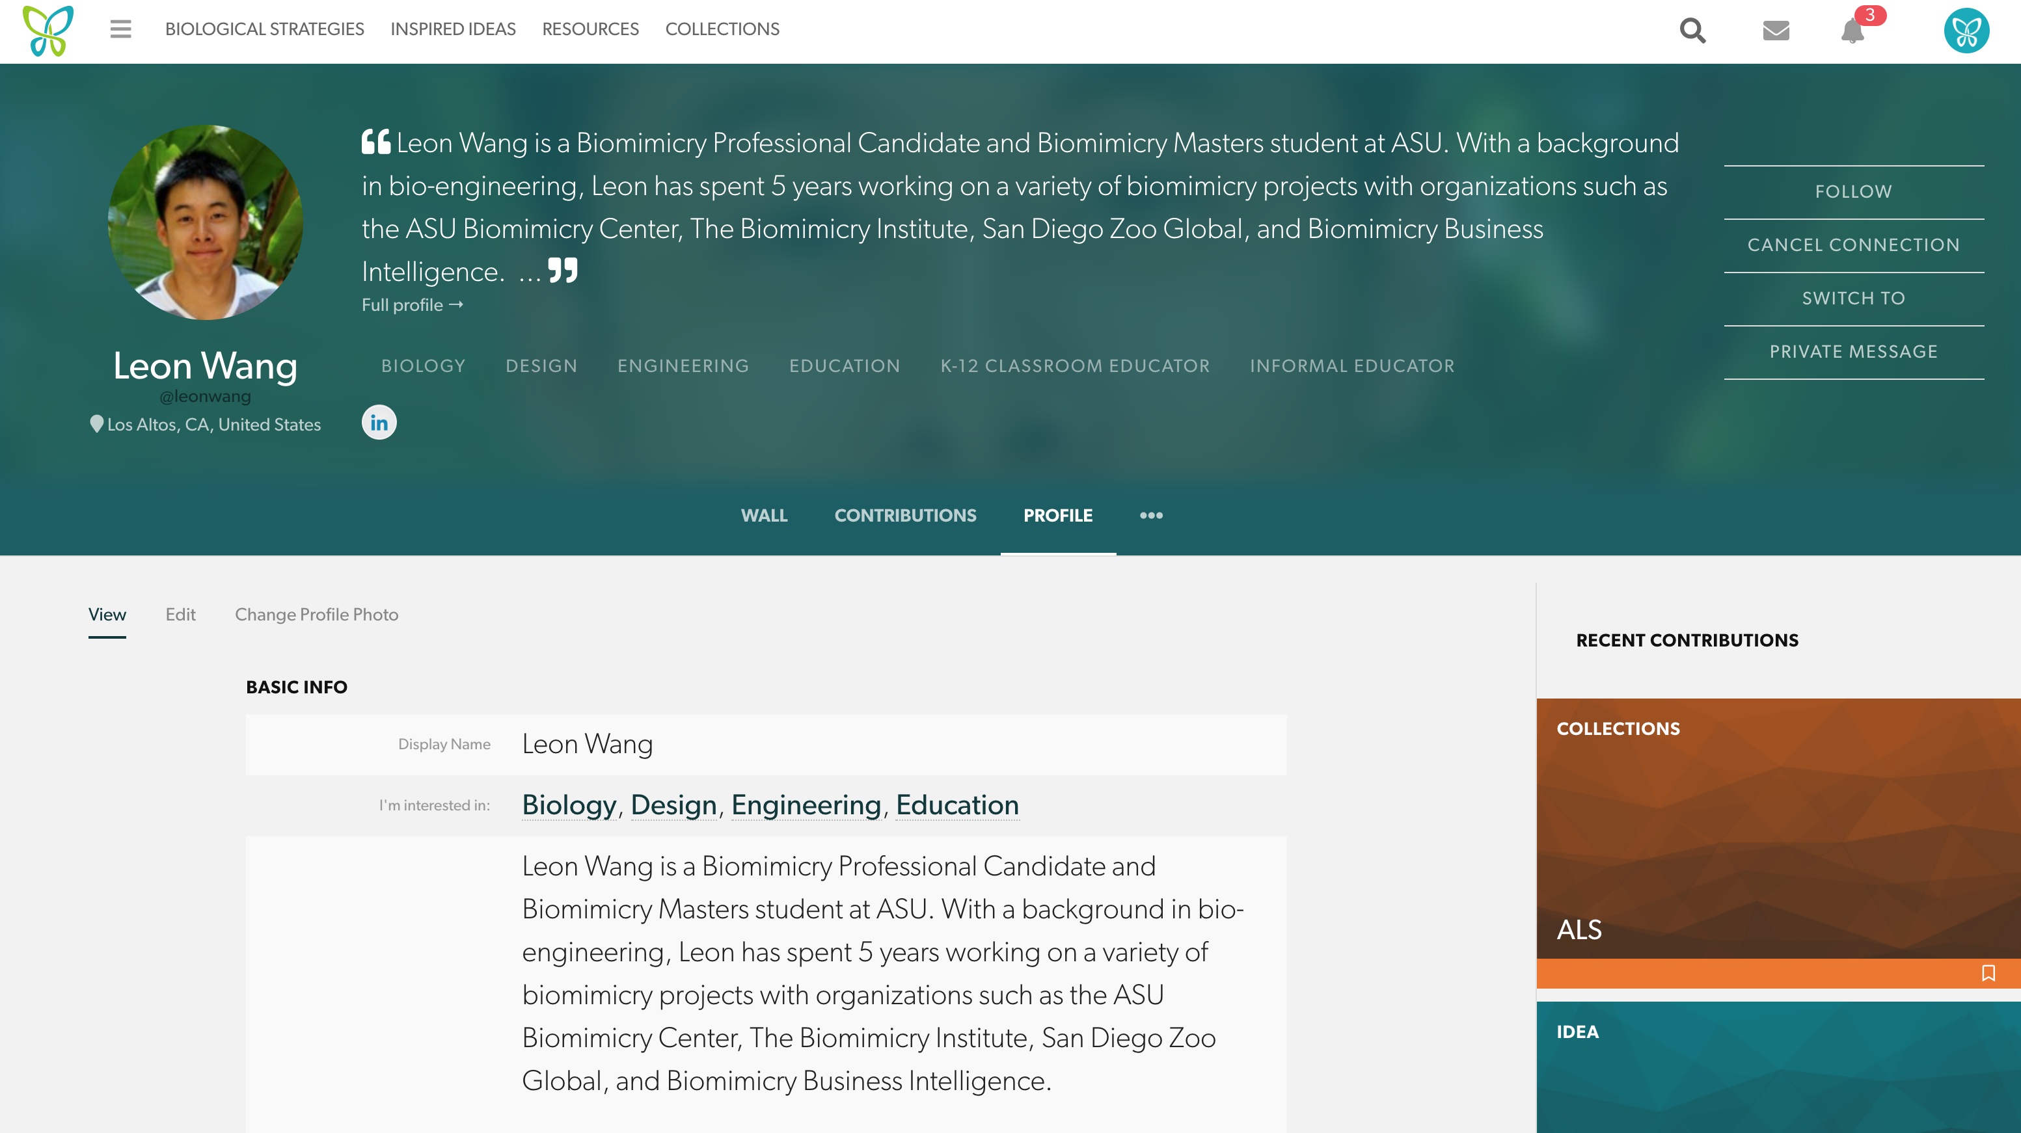
Task: Click the Leon Wang name heading
Action: click(206, 366)
